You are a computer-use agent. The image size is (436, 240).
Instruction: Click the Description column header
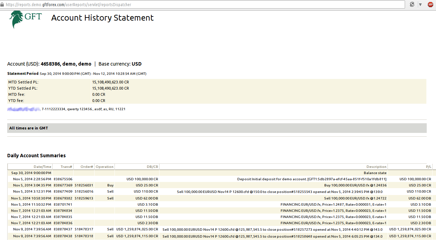[x=377, y=167]
